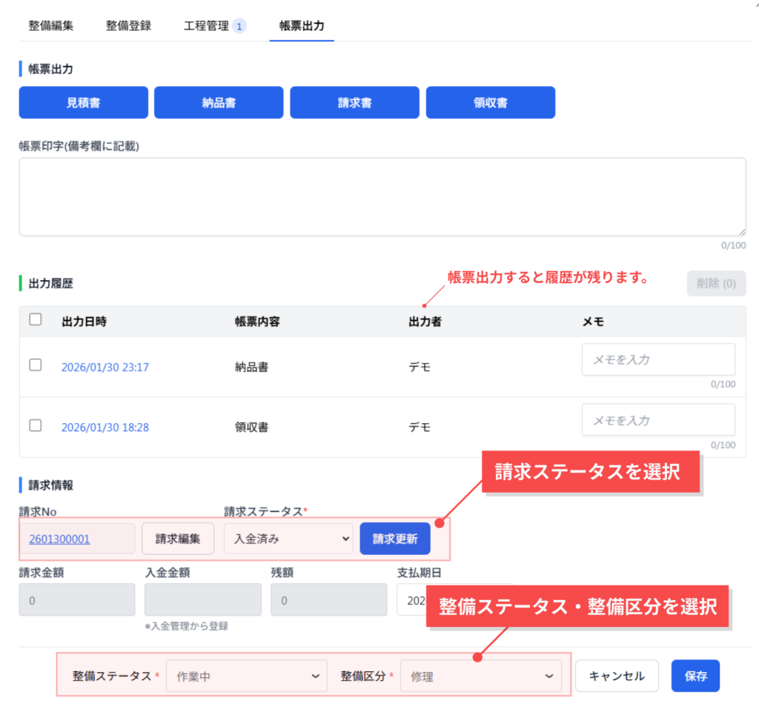This screenshot has height=712, width=759.
Task: Check the 領収書 history row checkbox
Action: tap(35, 425)
